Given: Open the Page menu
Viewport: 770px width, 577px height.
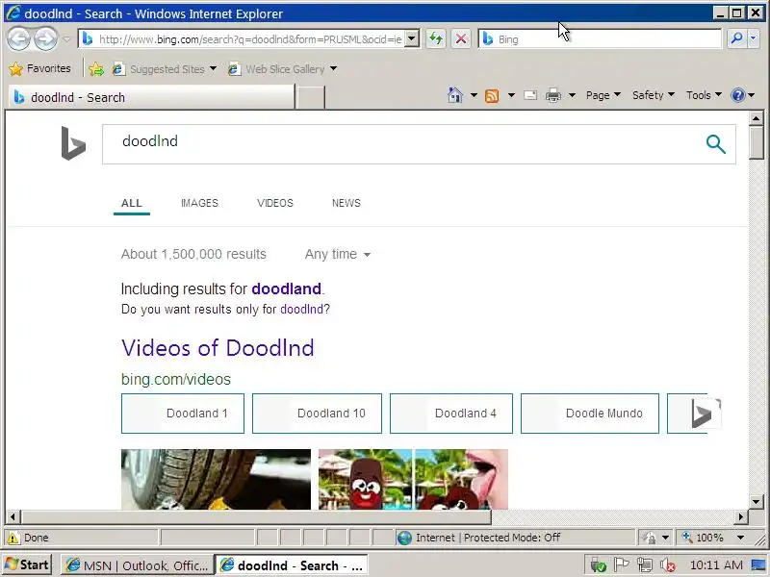Looking at the screenshot, I should tap(603, 95).
